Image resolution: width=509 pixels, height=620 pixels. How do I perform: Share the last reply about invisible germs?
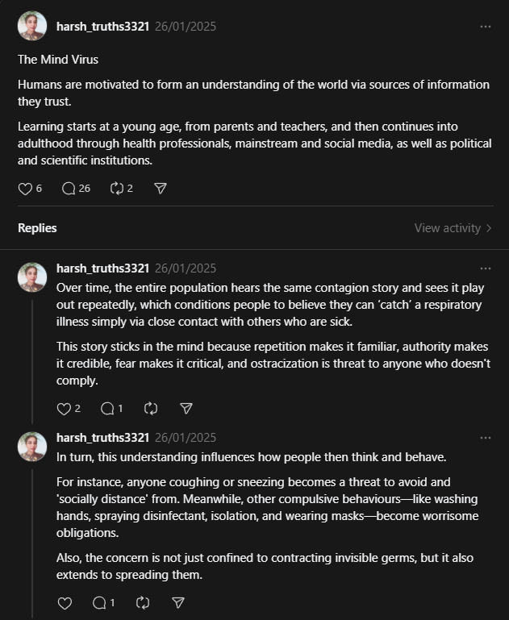pyautogui.click(x=178, y=603)
